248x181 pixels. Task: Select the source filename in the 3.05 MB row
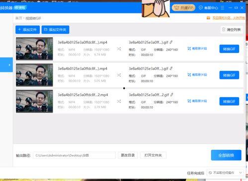(83, 68)
